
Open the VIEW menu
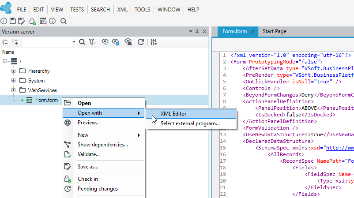(57, 10)
